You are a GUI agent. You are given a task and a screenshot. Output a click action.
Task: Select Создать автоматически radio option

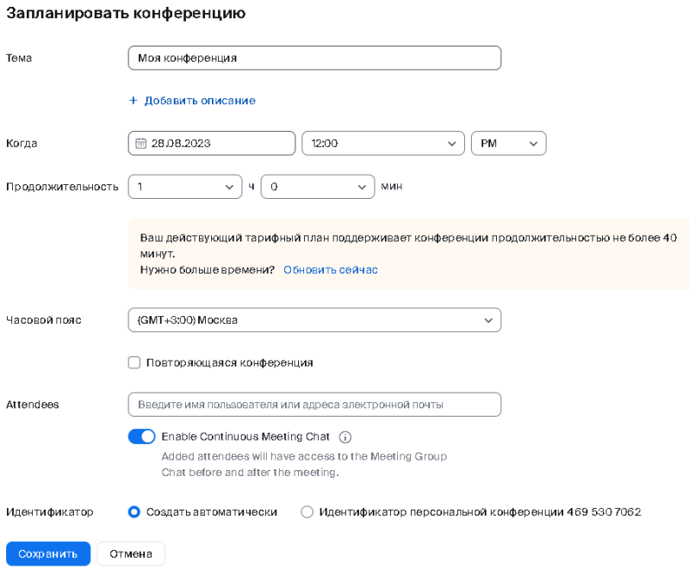134,512
